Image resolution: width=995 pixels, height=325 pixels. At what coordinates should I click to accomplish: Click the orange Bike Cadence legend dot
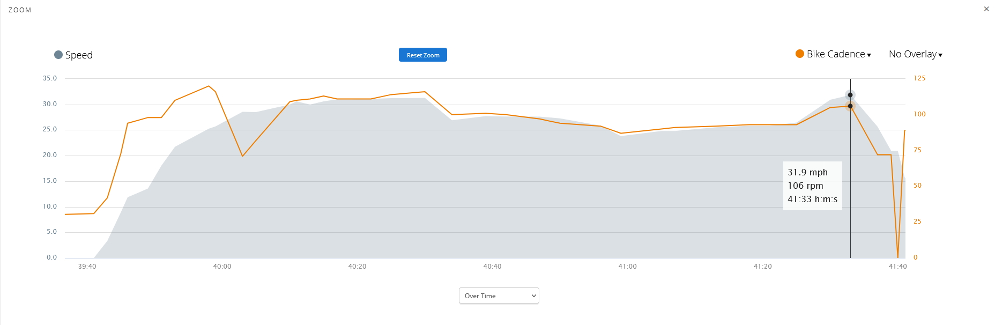click(800, 54)
